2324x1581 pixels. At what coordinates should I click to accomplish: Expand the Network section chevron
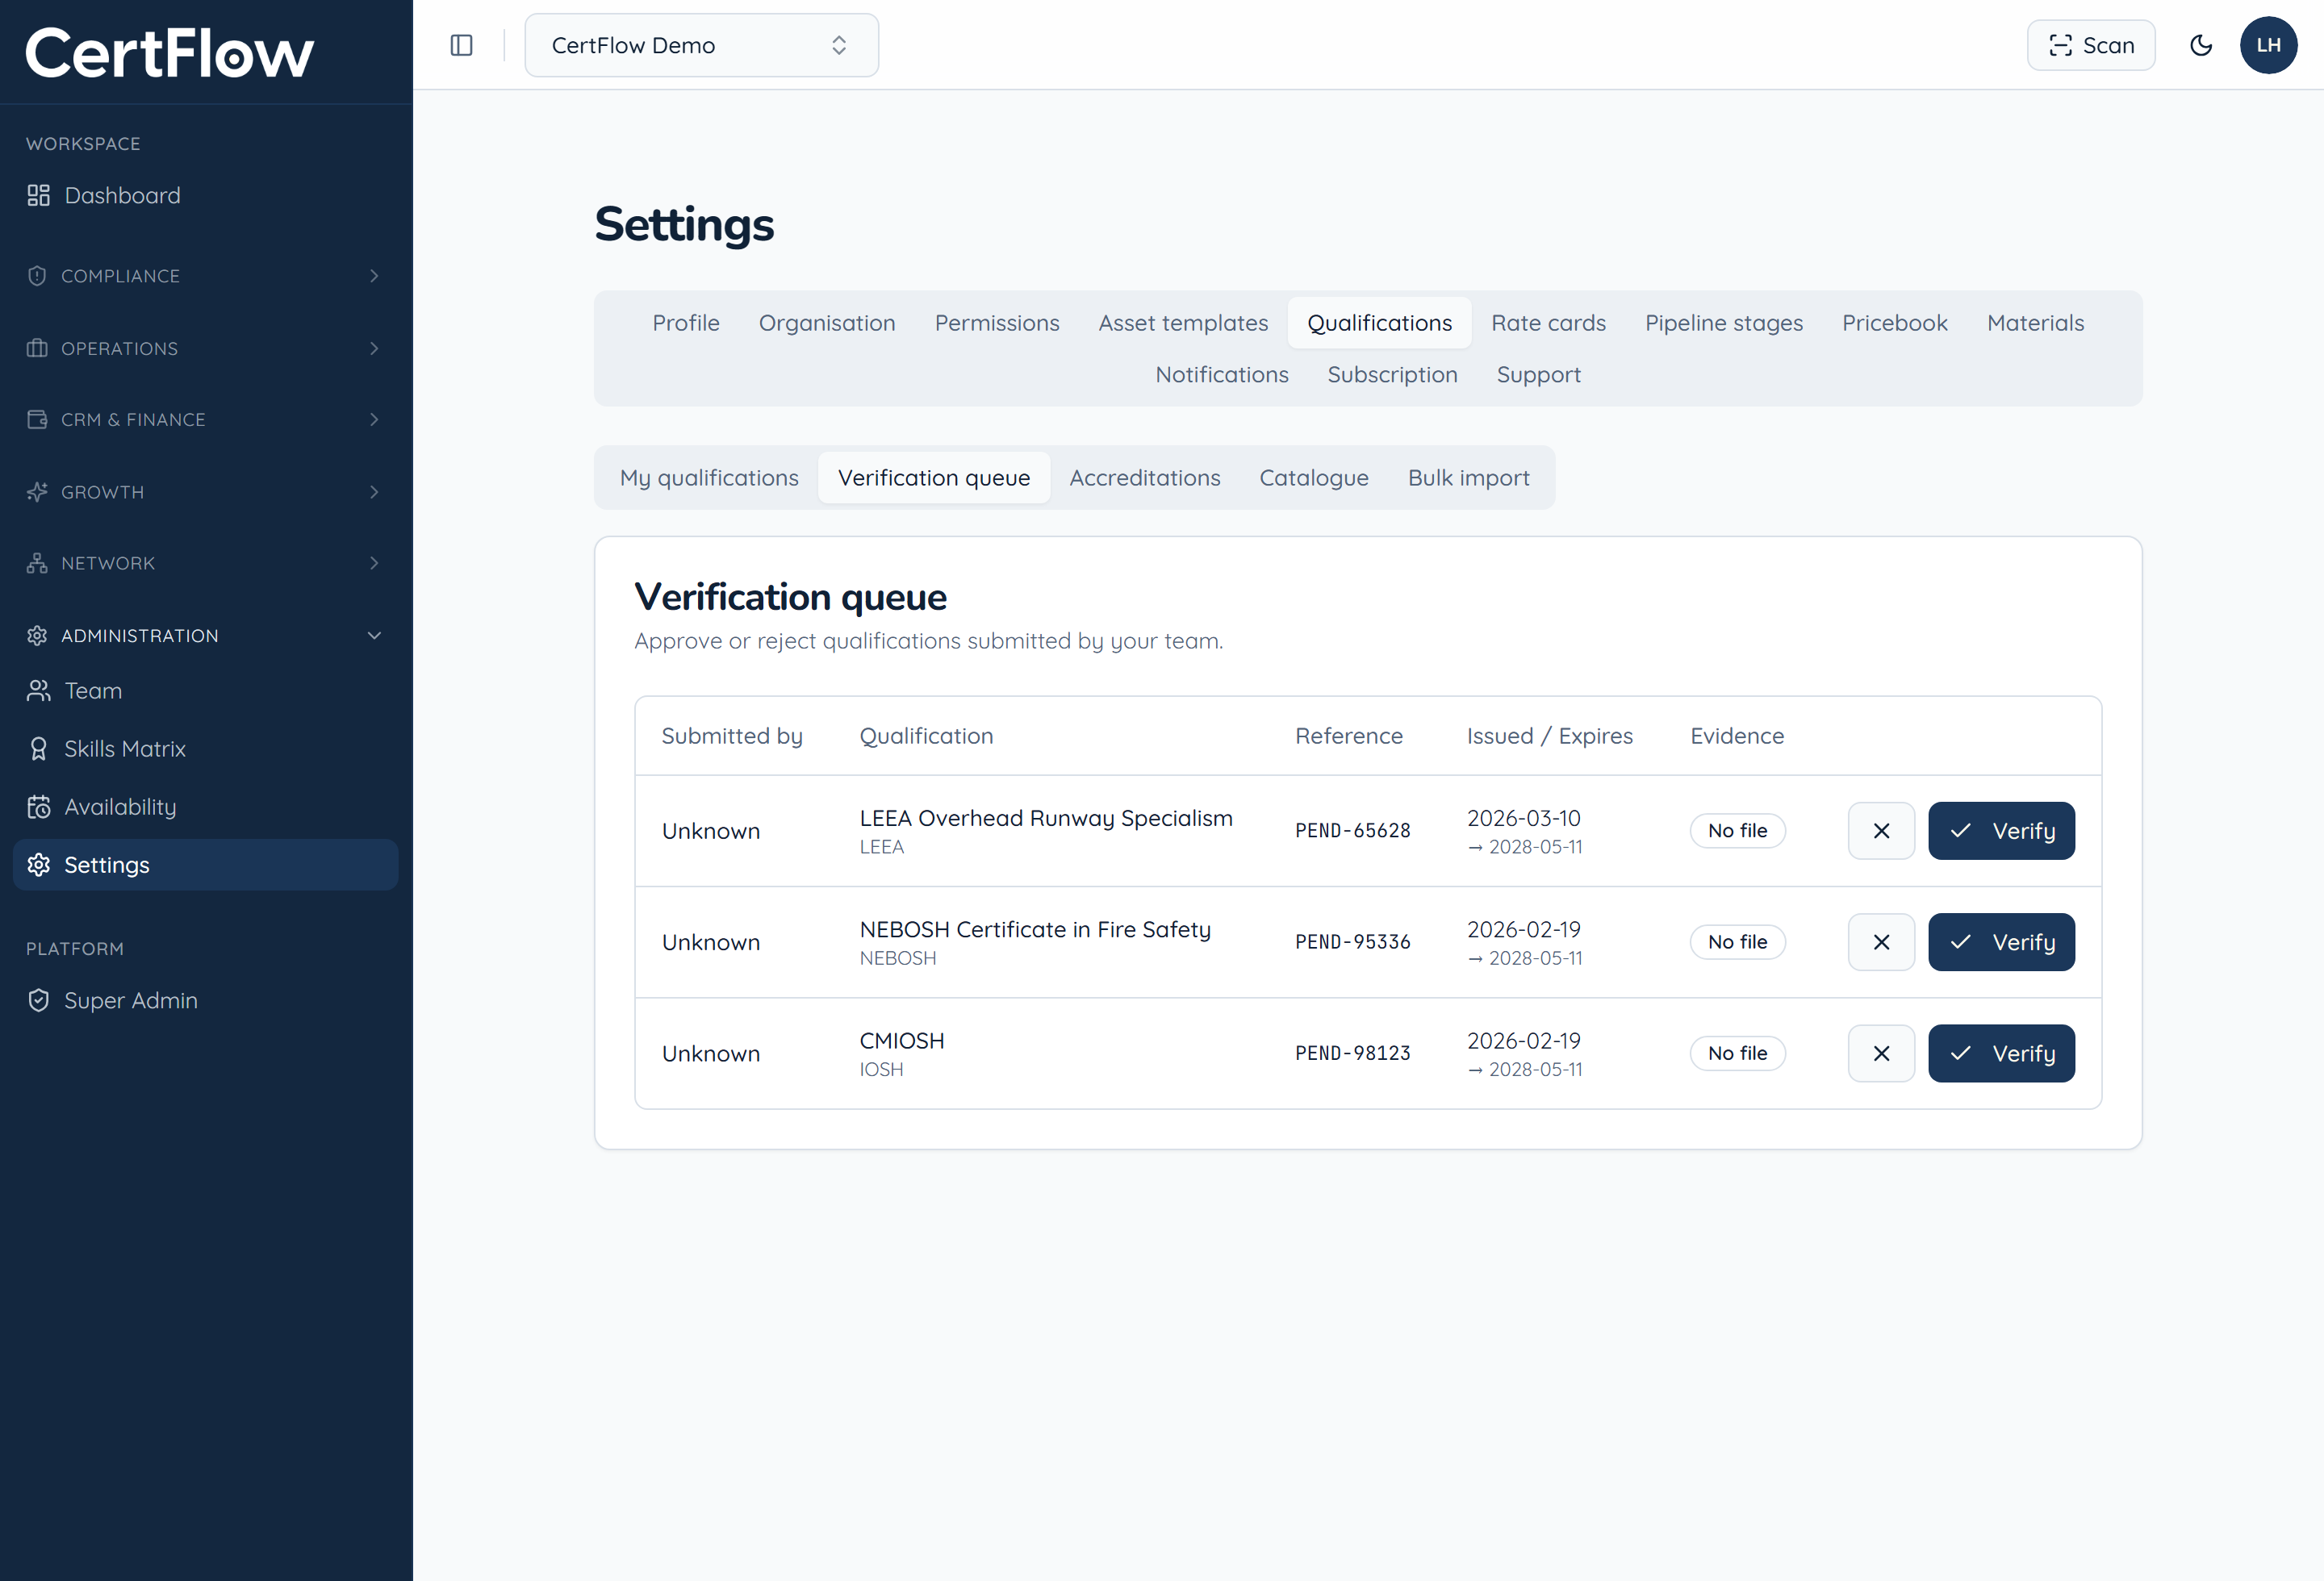click(374, 564)
